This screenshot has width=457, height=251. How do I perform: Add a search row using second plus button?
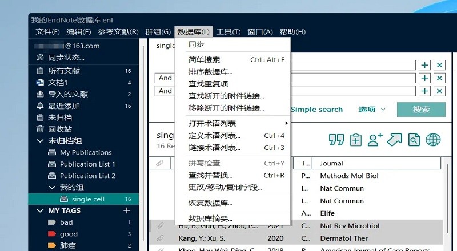pos(424,78)
